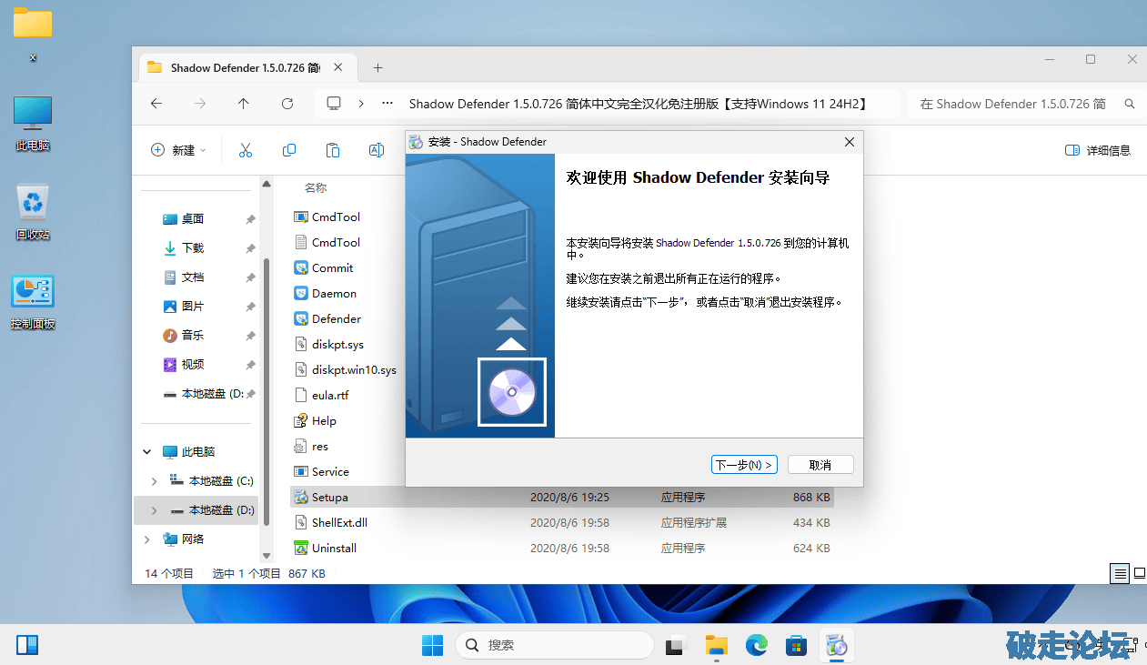Screen dimensions: 1147x665
Task: Launch Microsoft Edge from the taskbar
Action: [757, 645]
